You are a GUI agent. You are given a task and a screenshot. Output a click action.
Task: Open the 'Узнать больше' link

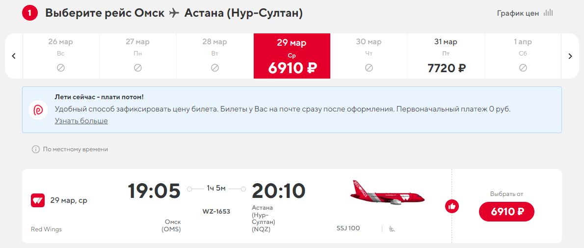click(x=81, y=121)
